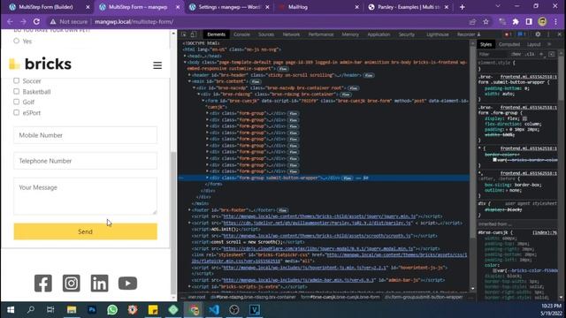Switch to the Sources tab
Screen dimensions: 566x318
pyautogui.click(x=266, y=34)
